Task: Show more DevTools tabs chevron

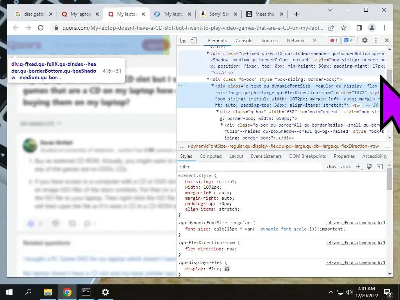Action: tap(314, 40)
